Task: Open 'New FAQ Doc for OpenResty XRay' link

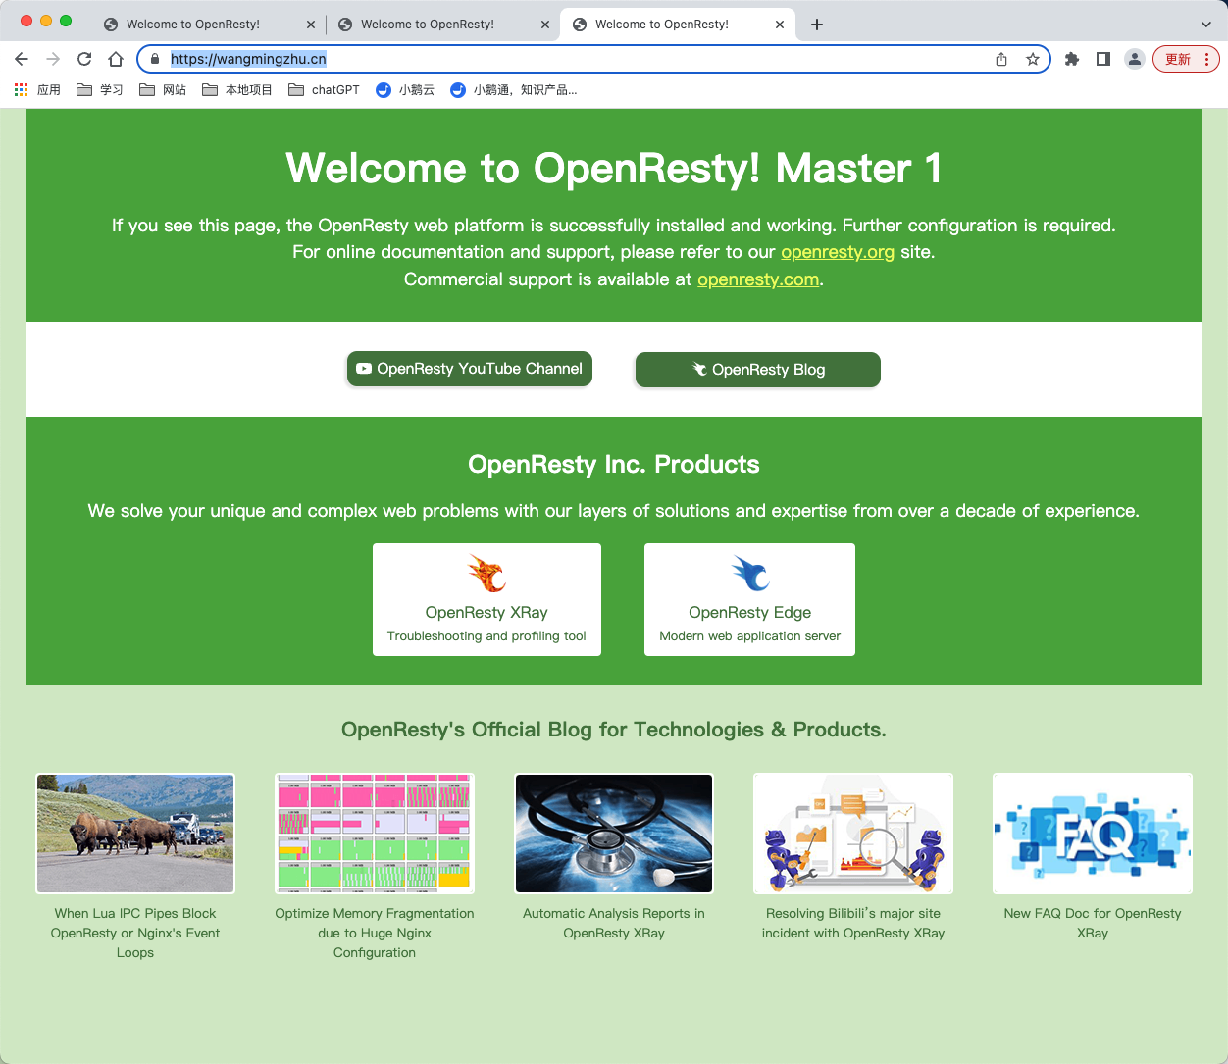Action: tap(1093, 923)
